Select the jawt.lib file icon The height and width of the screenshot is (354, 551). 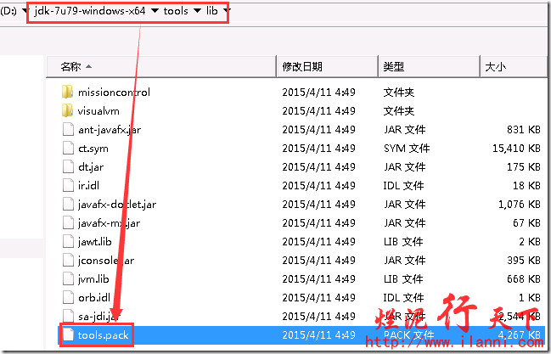click(x=68, y=241)
